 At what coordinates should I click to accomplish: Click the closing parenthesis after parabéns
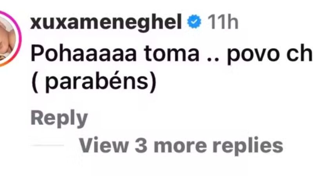(153, 82)
